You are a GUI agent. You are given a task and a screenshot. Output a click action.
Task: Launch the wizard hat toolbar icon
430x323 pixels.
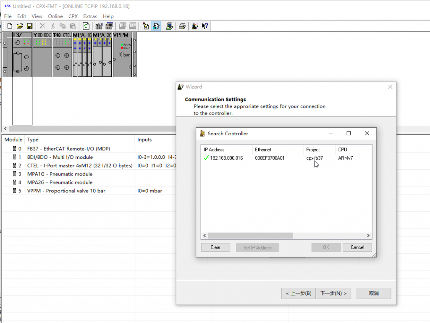(x=195, y=26)
